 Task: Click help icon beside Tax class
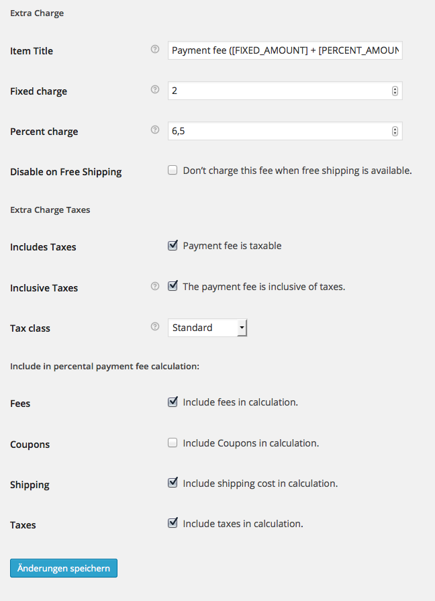pyautogui.click(x=155, y=327)
